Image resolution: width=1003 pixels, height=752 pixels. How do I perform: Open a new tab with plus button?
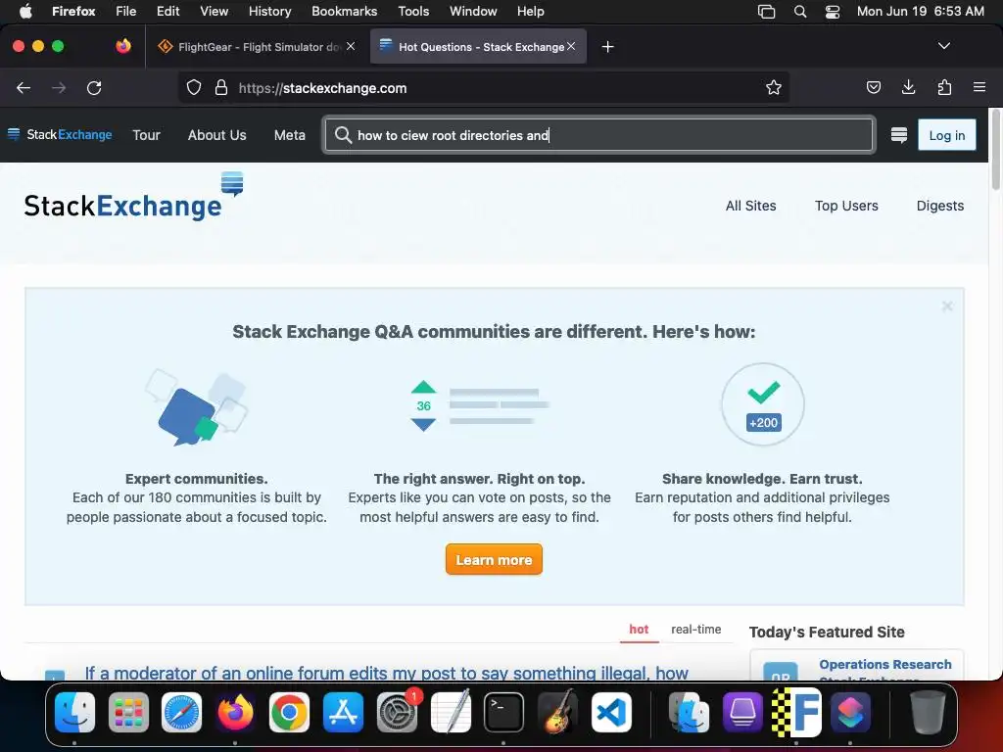pyautogui.click(x=607, y=47)
